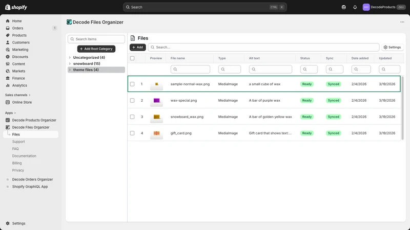The width and height of the screenshot is (410, 230).
Task: Open the gift_card.png preview thumbnail
Action: (156, 133)
